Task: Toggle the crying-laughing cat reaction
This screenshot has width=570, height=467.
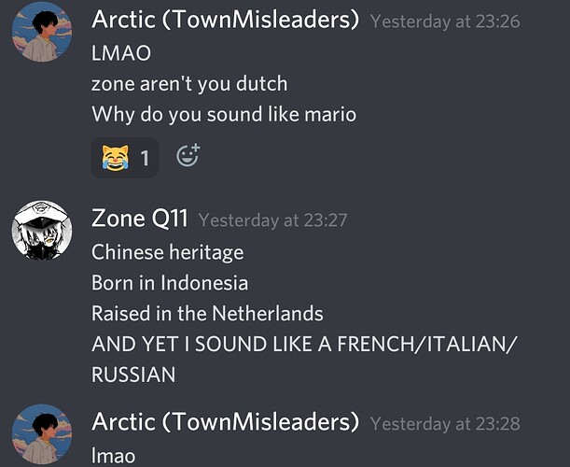Action: click(x=125, y=157)
